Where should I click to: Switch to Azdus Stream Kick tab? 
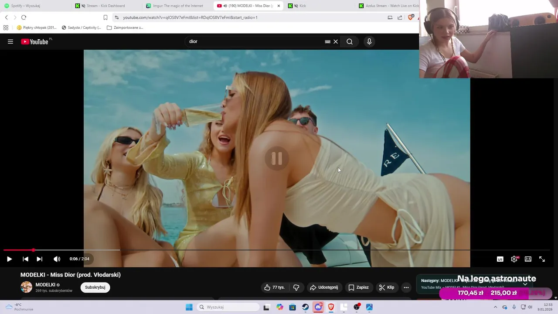[x=389, y=6]
